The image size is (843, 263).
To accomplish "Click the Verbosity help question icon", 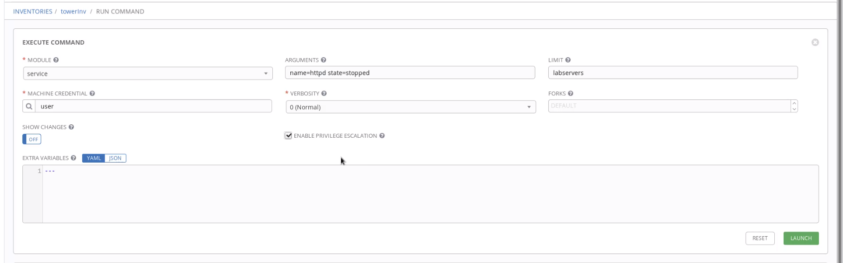I will [x=324, y=93].
